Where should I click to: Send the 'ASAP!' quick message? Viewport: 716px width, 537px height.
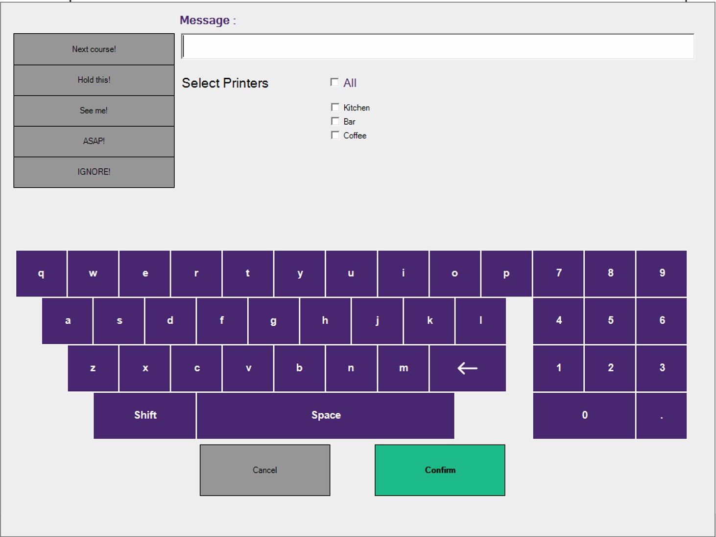point(94,141)
